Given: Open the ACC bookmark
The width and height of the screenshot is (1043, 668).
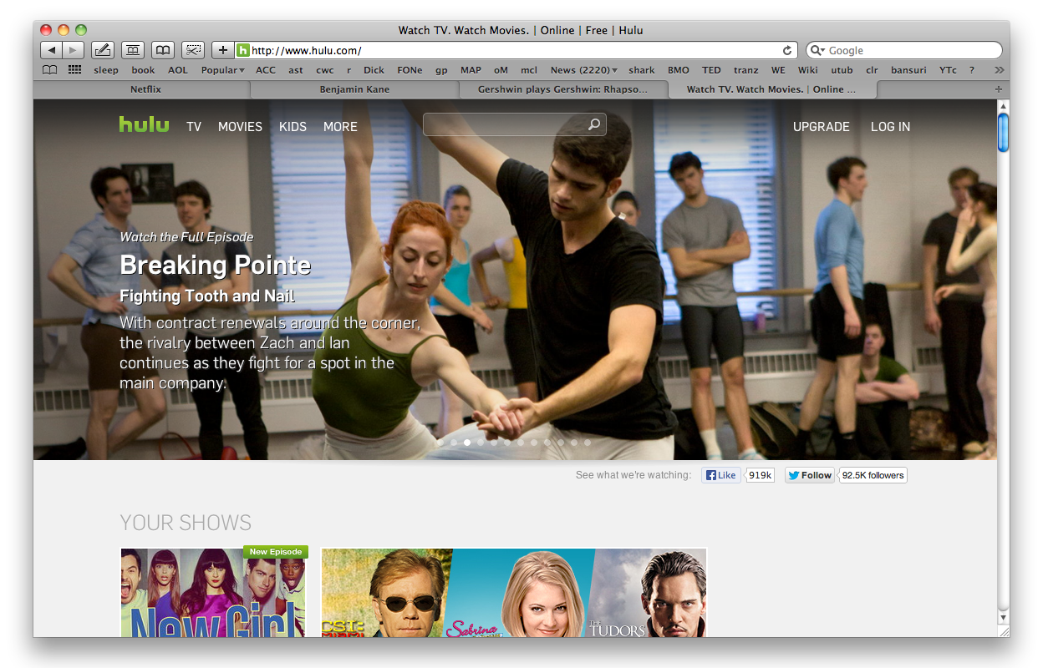Looking at the screenshot, I should coord(266,70).
